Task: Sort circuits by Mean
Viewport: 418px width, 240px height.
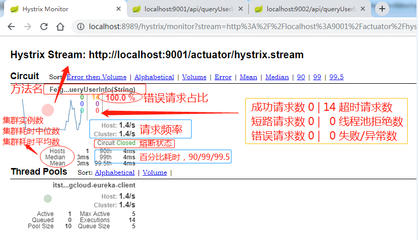Action: click(248, 77)
